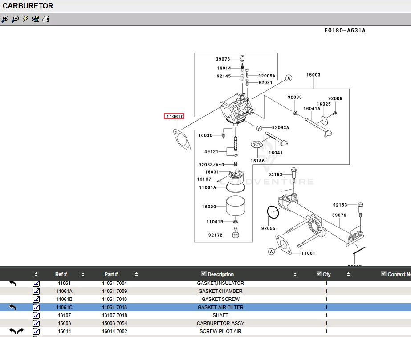
Task: Toggle the Context Note column checkbox
Action: 384,273
